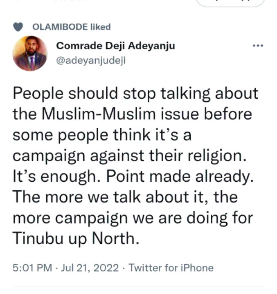Click the 5:01 PM timestamp
Image resolution: width=277 pixels, height=294 pixels.
(32, 268)
